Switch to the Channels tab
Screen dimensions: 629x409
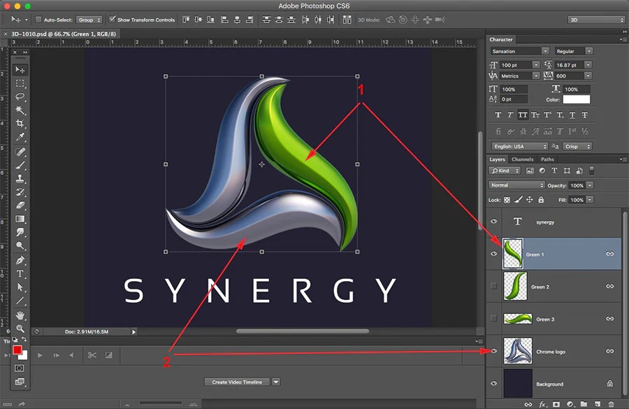pos(522,159)
